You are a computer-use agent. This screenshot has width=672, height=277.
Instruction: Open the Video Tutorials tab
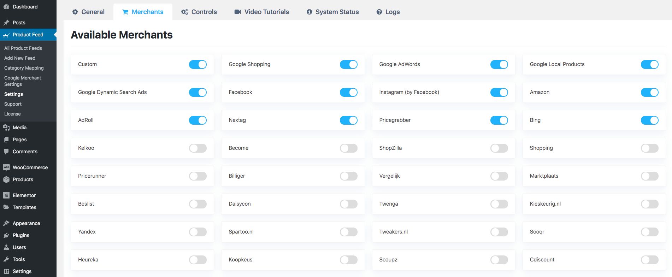[261, 12]
